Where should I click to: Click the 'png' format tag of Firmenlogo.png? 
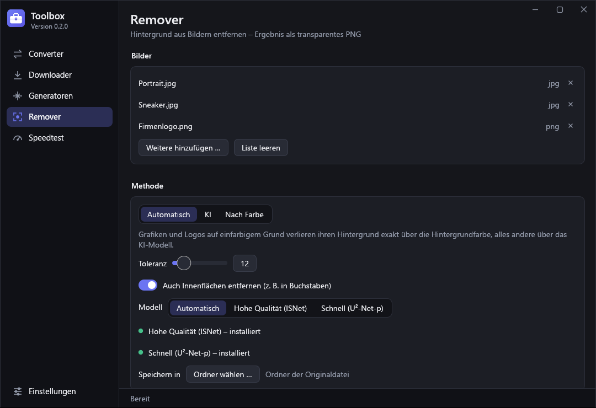coord(552,126)
